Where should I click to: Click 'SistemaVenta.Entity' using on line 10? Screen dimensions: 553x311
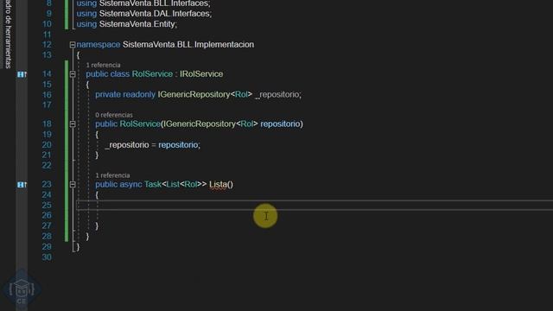[x=137, y=24]
